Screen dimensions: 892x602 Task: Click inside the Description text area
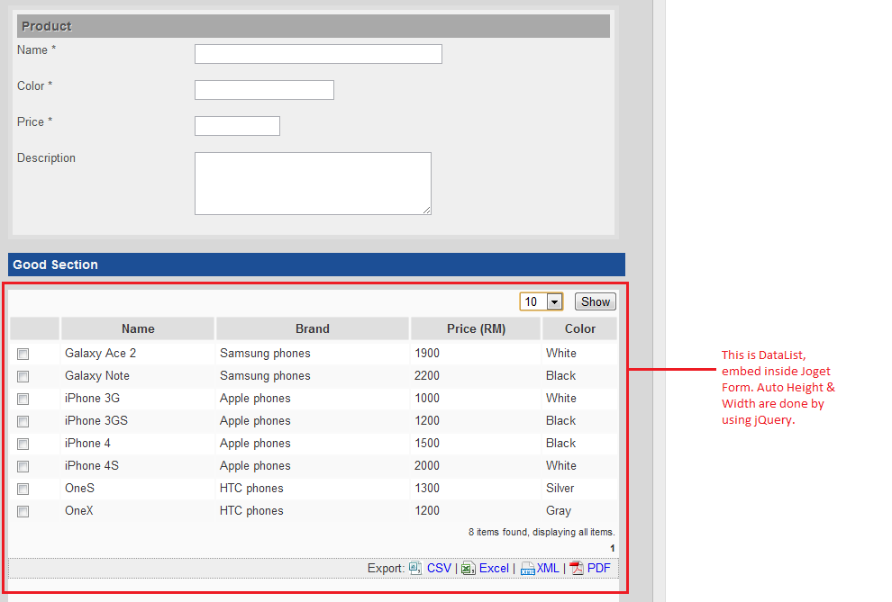pos(313,183)
